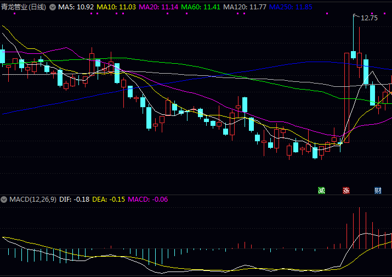This screenshot has width=392, height=277.
Task: Select the magenta MA20 indicator label
Action: tap(158, 7)
